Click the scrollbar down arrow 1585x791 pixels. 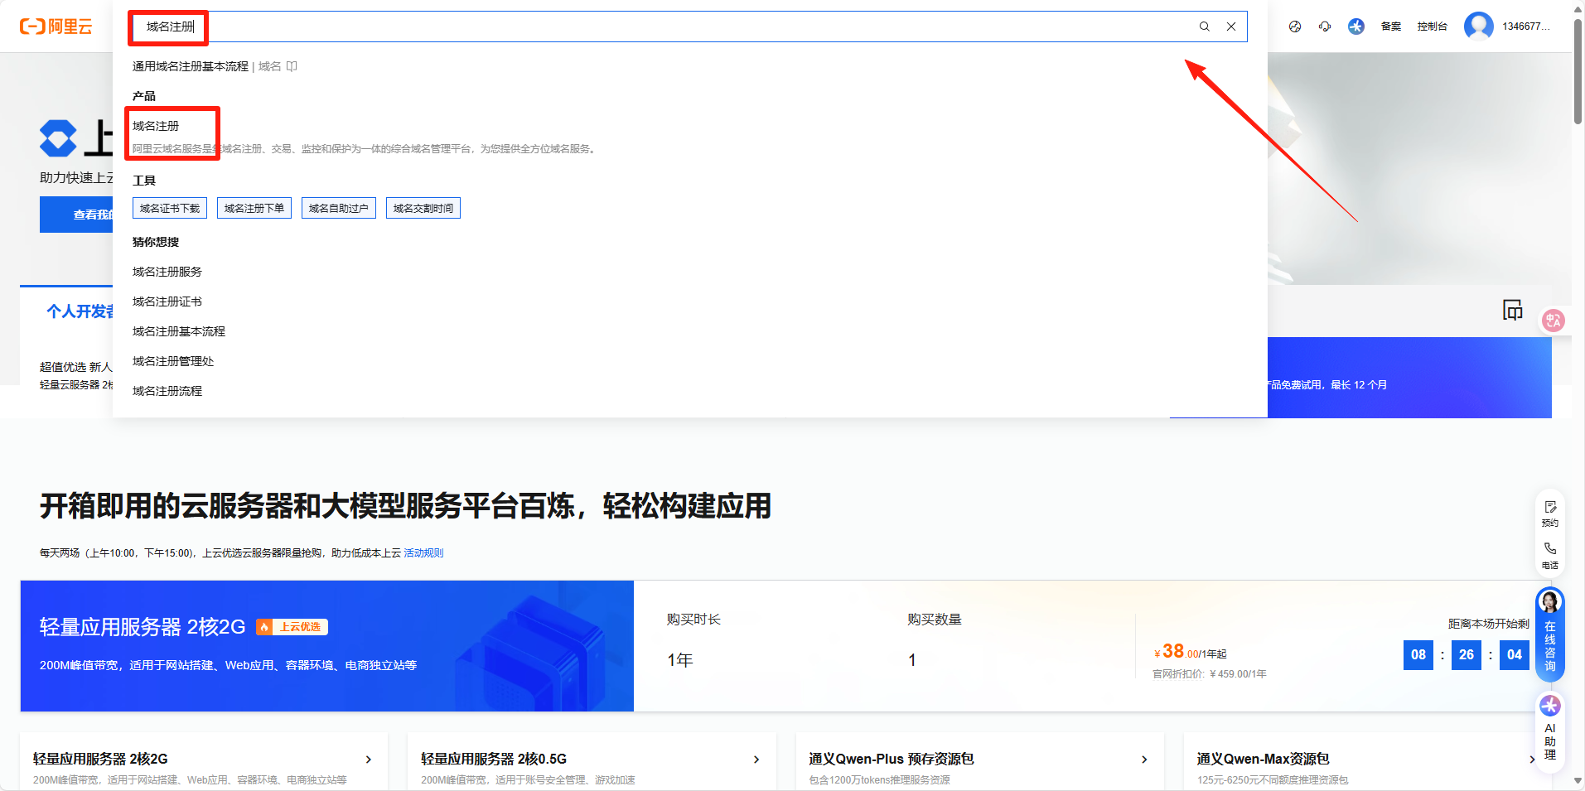[1578, 781]
